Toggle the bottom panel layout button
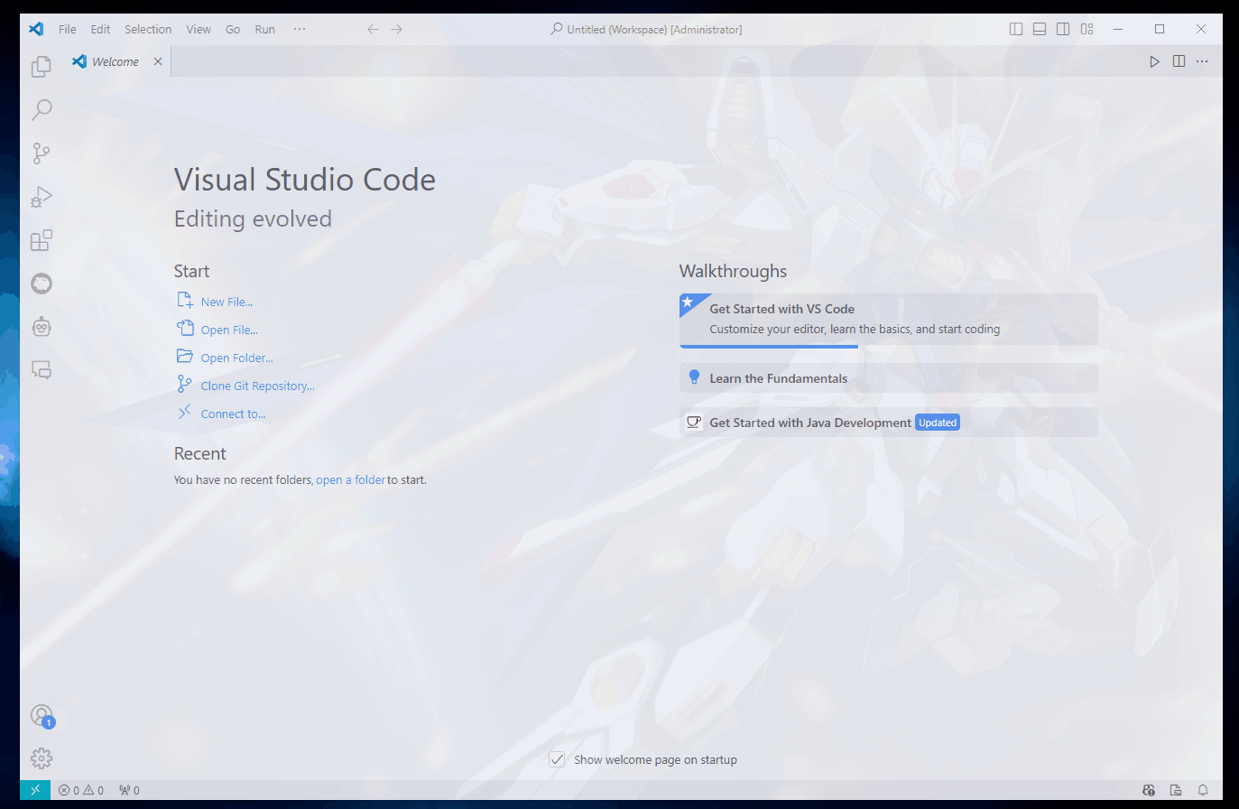 (1040, 29)
